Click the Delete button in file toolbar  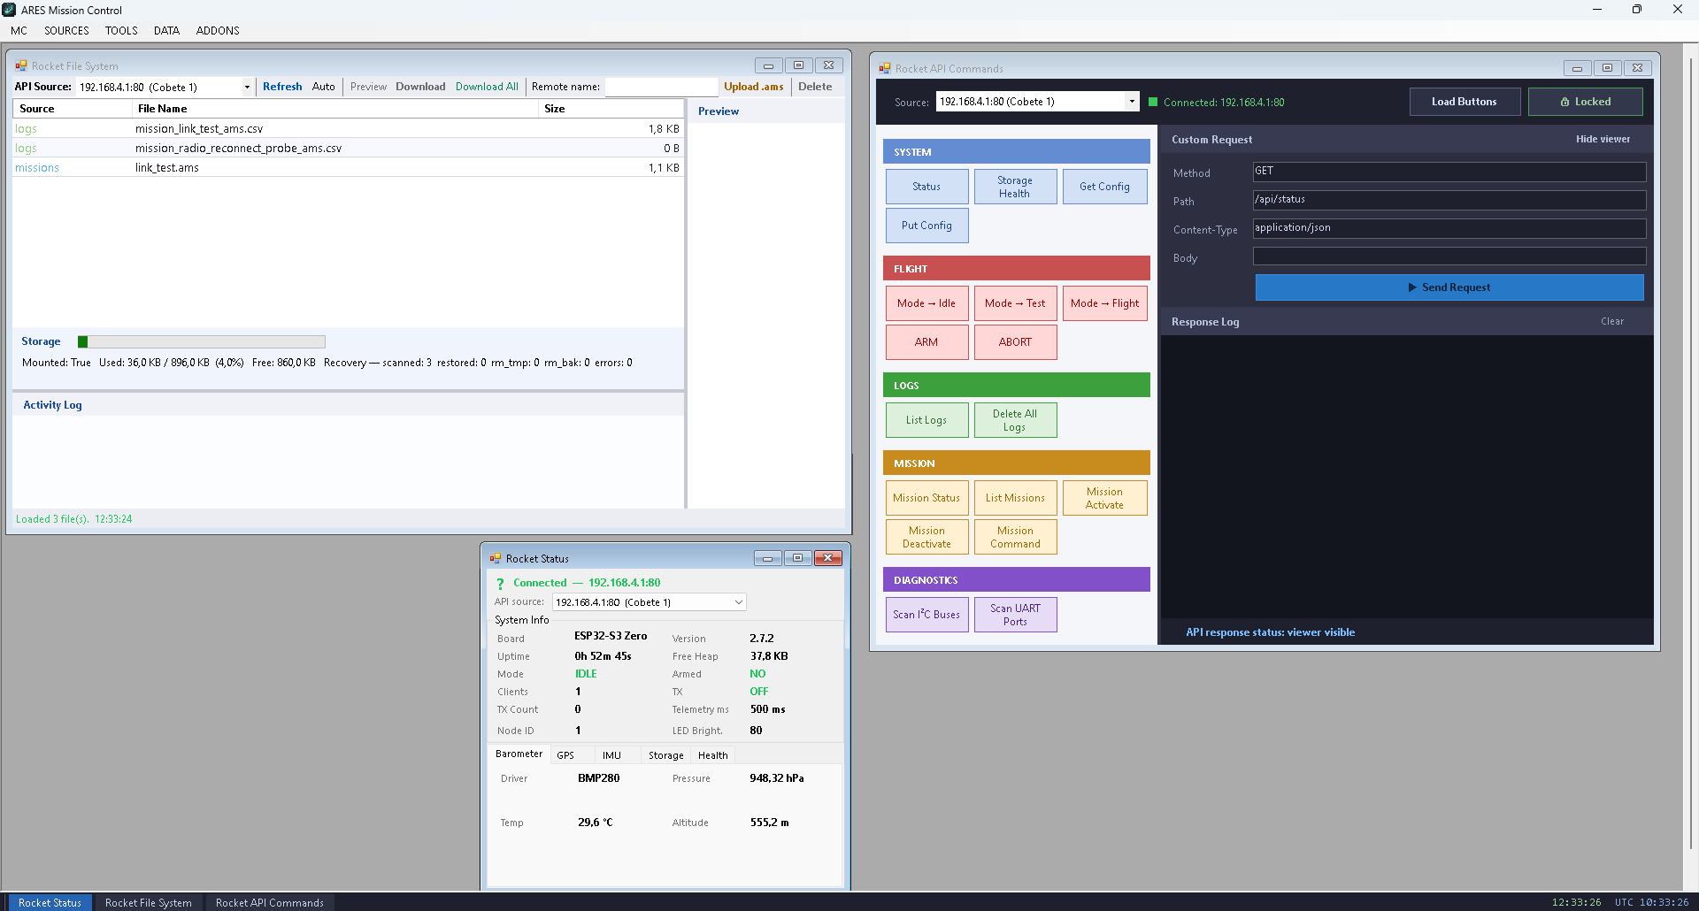(815, 87)
